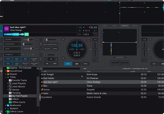Click the eject icon on deck A
164x114 pixels.
pyautogui.click(x=64, y=39)
